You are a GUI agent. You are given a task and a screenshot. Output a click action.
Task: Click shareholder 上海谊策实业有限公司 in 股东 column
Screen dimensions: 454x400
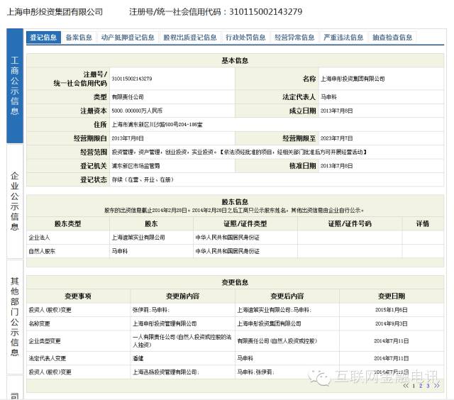tap(138, 238)
